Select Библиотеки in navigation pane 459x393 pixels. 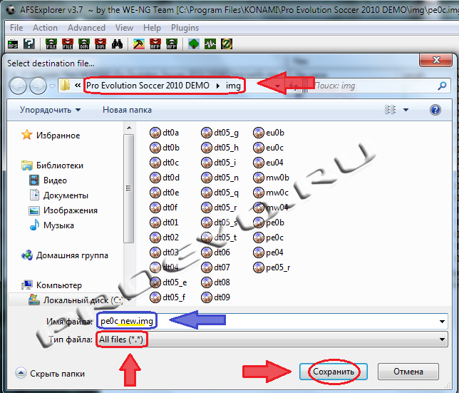[x=53, y=165]
